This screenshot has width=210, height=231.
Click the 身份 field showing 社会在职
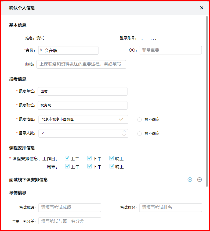point(68,50)
